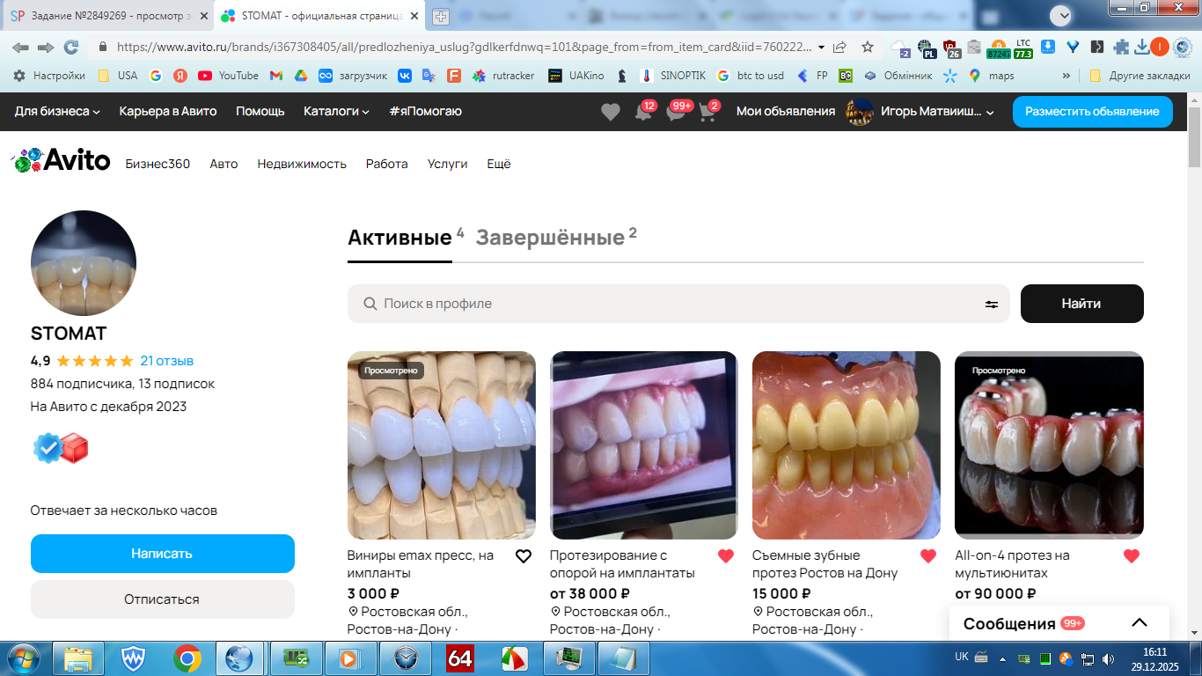Viewport: 1202px width, 676px height.
Task: Show more hidden bookmarks chevron
Action: tap(1066, 76)
